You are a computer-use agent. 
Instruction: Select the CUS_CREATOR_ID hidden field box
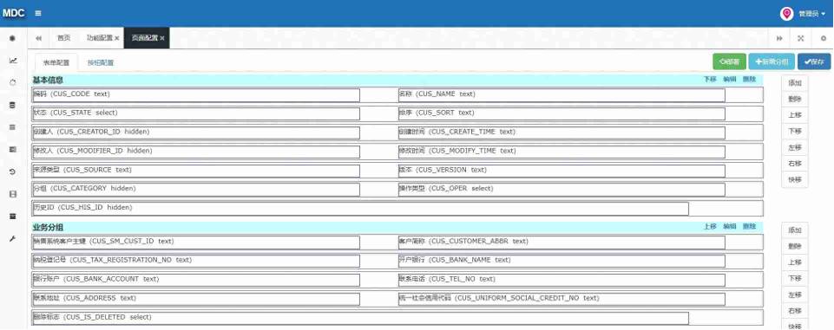coord(196,133)
